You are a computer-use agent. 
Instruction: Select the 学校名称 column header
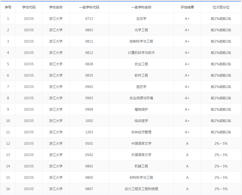56,7
